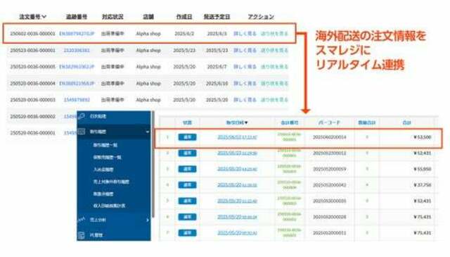Click the blue status badge for ¥37,750 row
The width and height of the screenshot is (450, 257).
(x=187, y=185)
